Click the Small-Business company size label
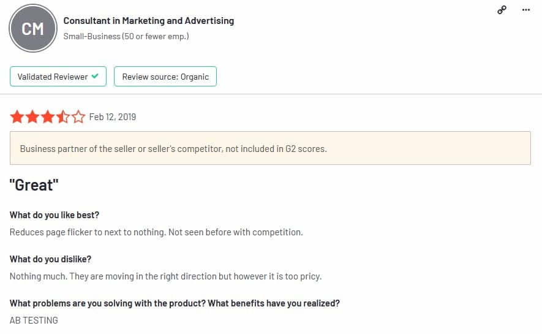542x334 pixels. tap(126, 36)
